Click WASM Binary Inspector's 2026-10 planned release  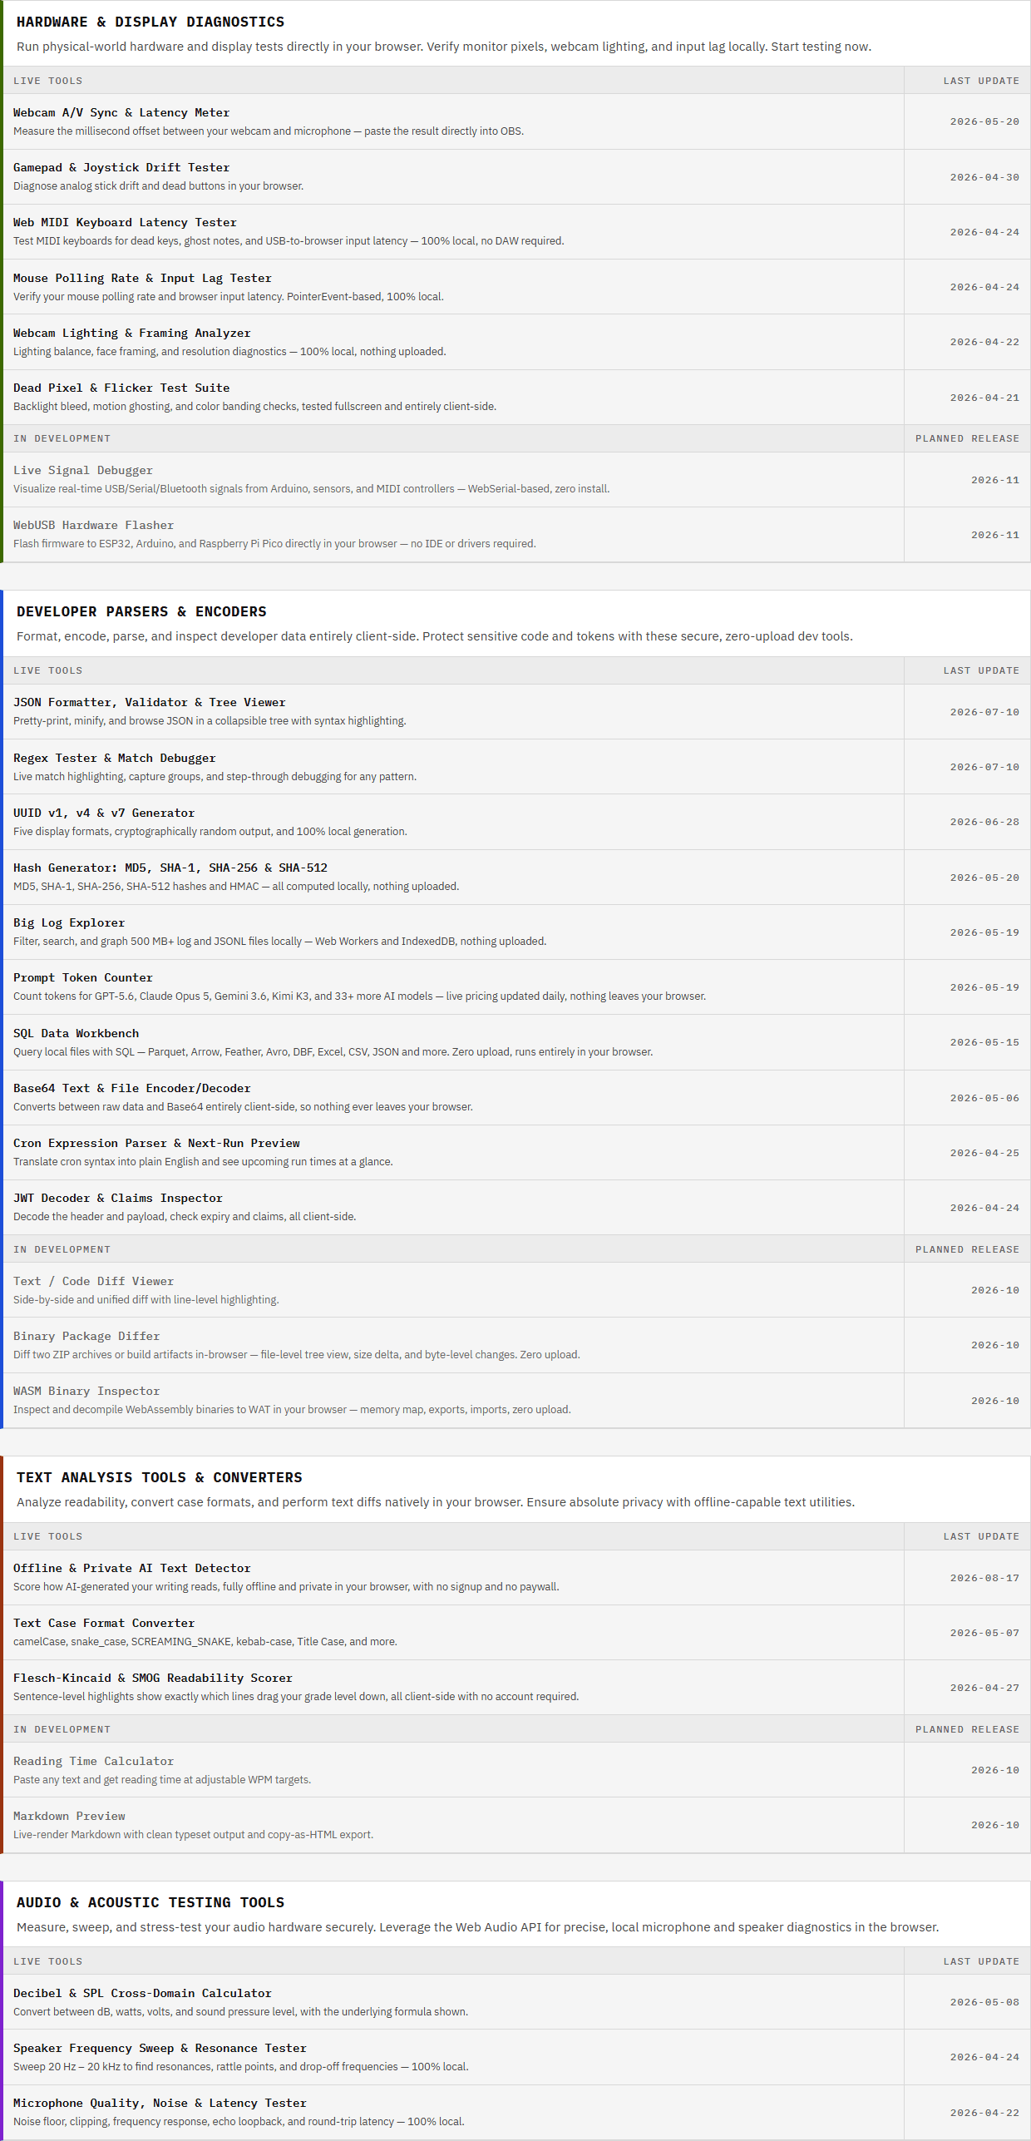[995, 1401]
